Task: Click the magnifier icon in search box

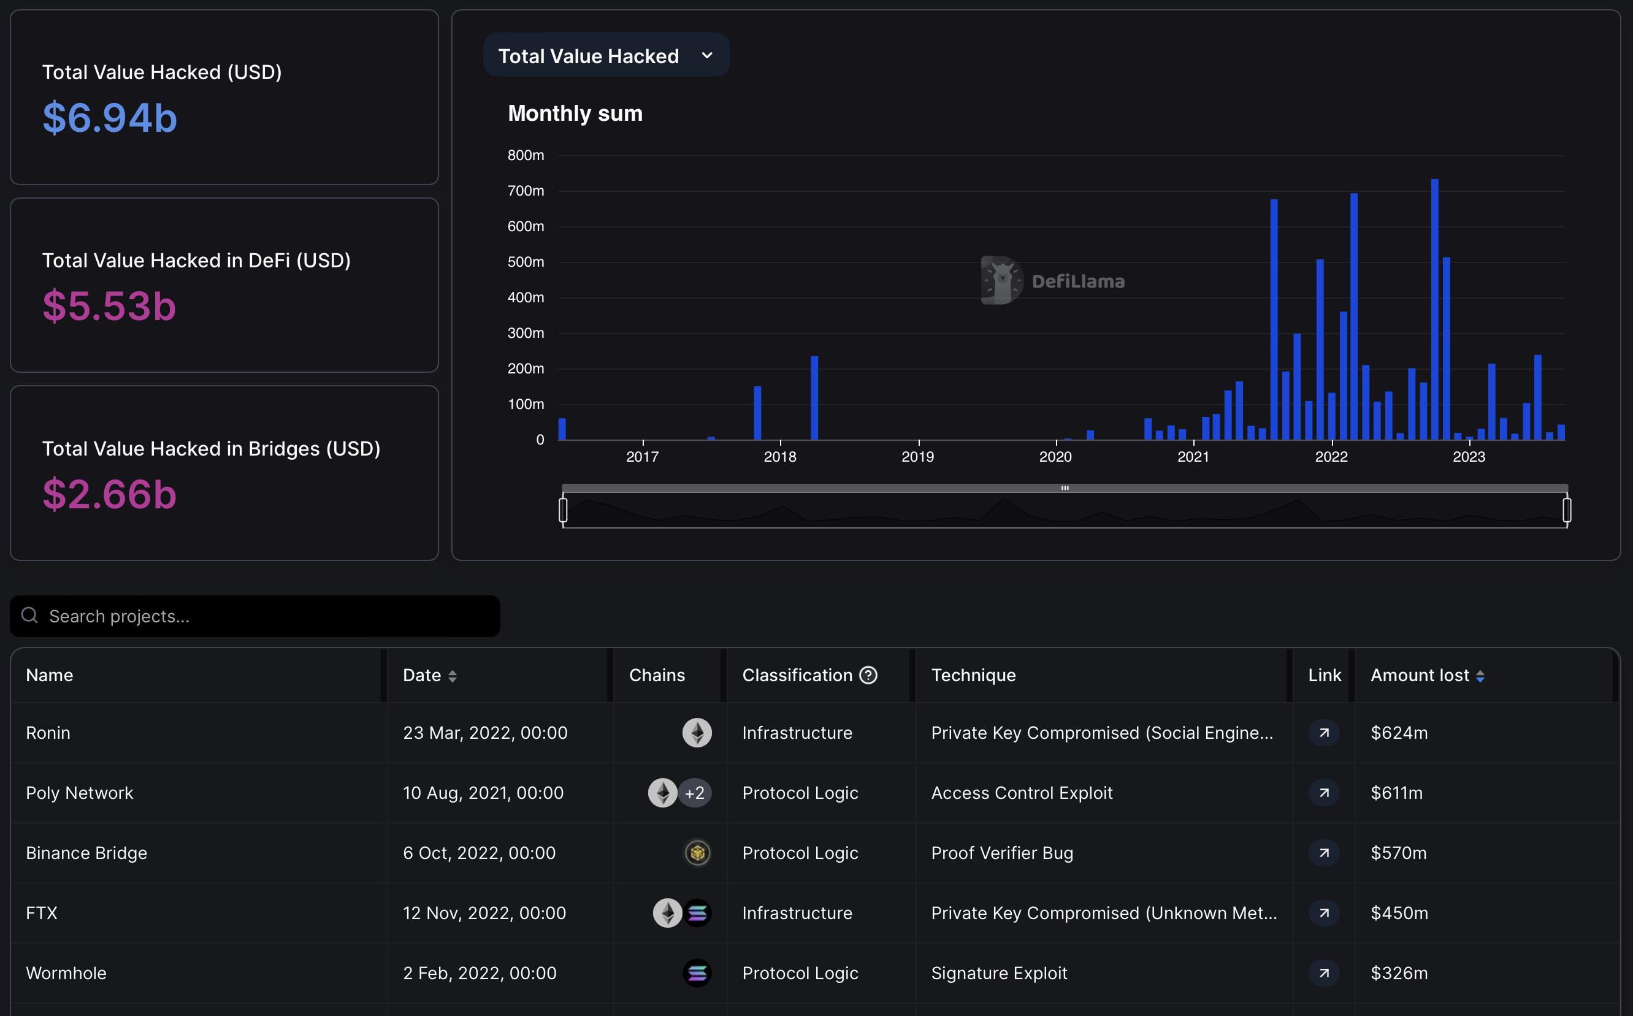Action: pyautogui.click(x=29, y=616)
